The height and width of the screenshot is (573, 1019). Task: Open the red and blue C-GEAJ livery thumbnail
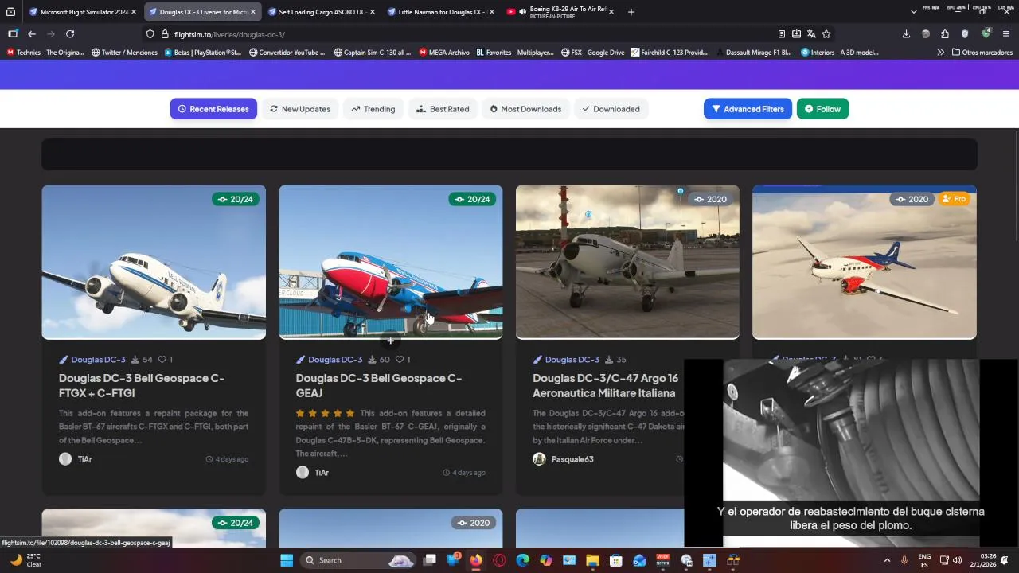(x=391, y=263)
